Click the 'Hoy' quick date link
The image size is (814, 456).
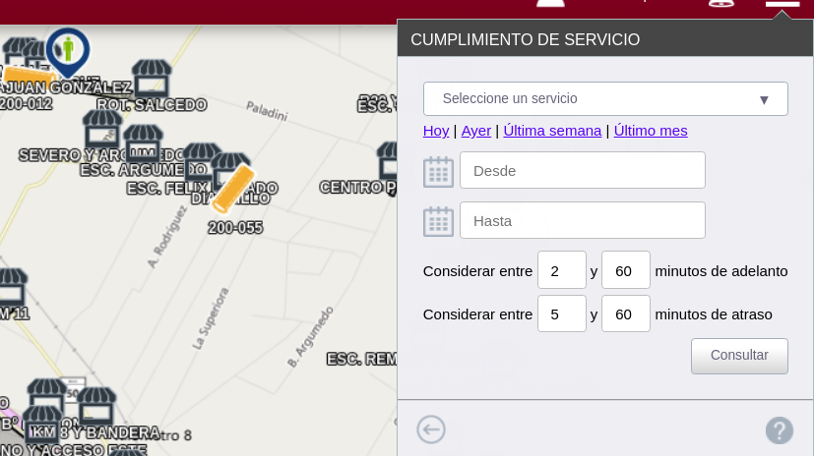tap(436, 131)
